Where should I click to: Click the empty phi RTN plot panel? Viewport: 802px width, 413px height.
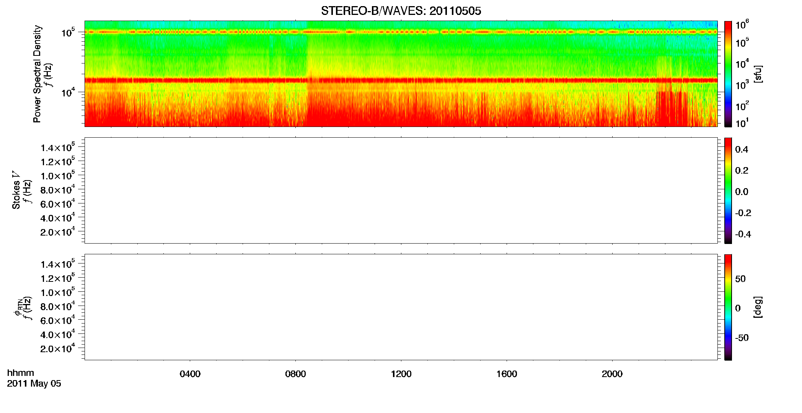(401, 307)
